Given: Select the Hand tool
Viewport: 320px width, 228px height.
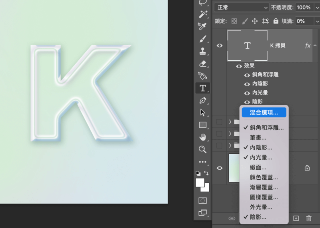Looking at the screenshot, I should coord(203,137).
